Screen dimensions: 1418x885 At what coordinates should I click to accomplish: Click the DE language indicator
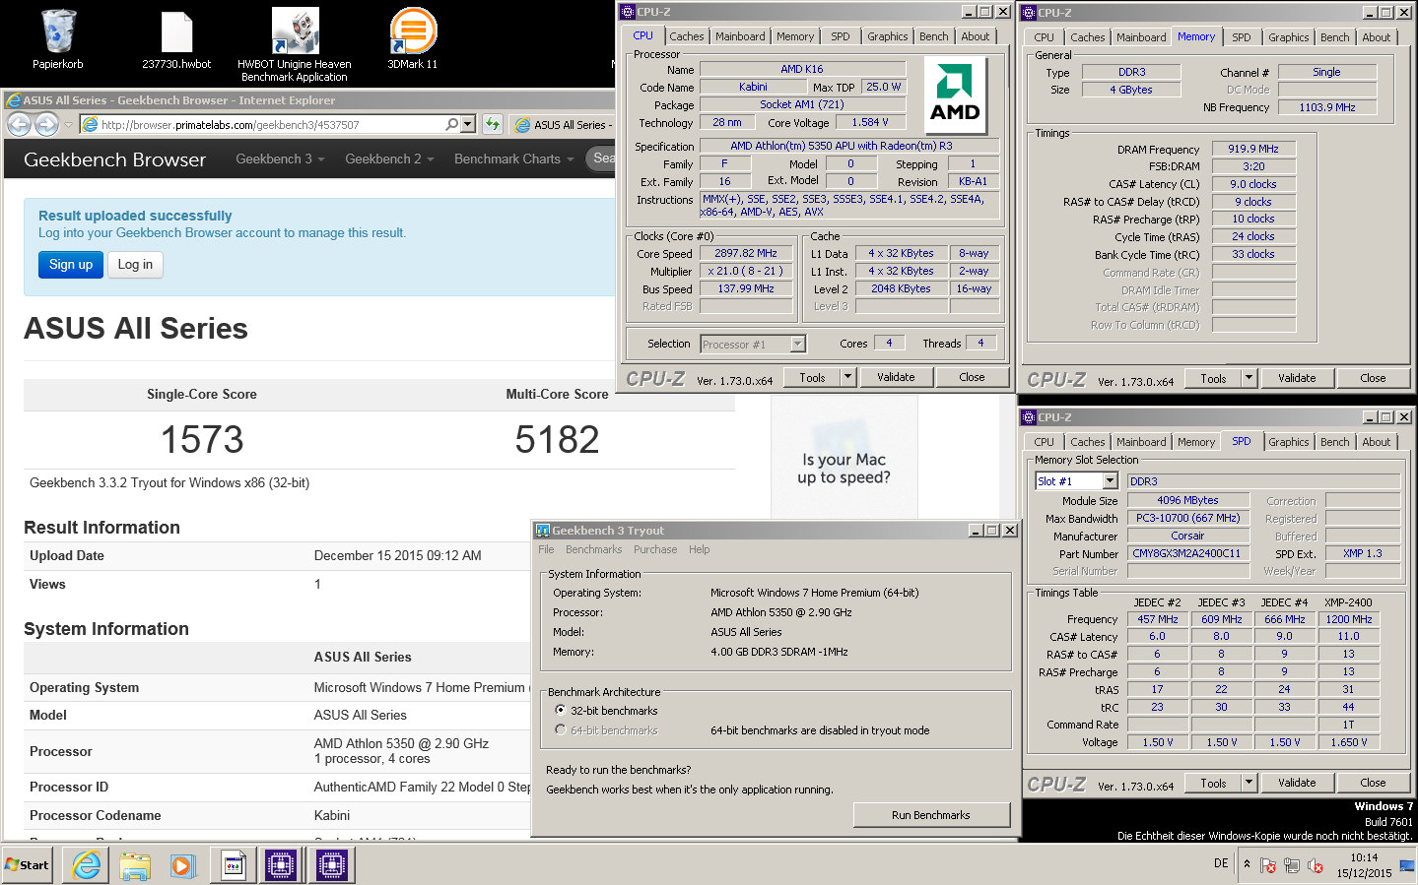pyautogui.click(x=1221, y=863)
